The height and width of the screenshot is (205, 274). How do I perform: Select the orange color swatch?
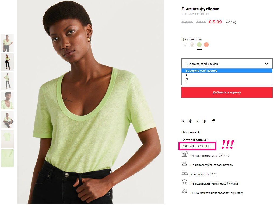(x=206, y=45)
